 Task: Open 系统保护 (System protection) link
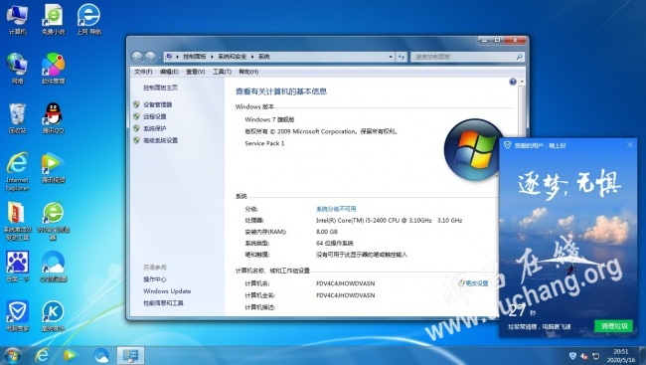154,128
